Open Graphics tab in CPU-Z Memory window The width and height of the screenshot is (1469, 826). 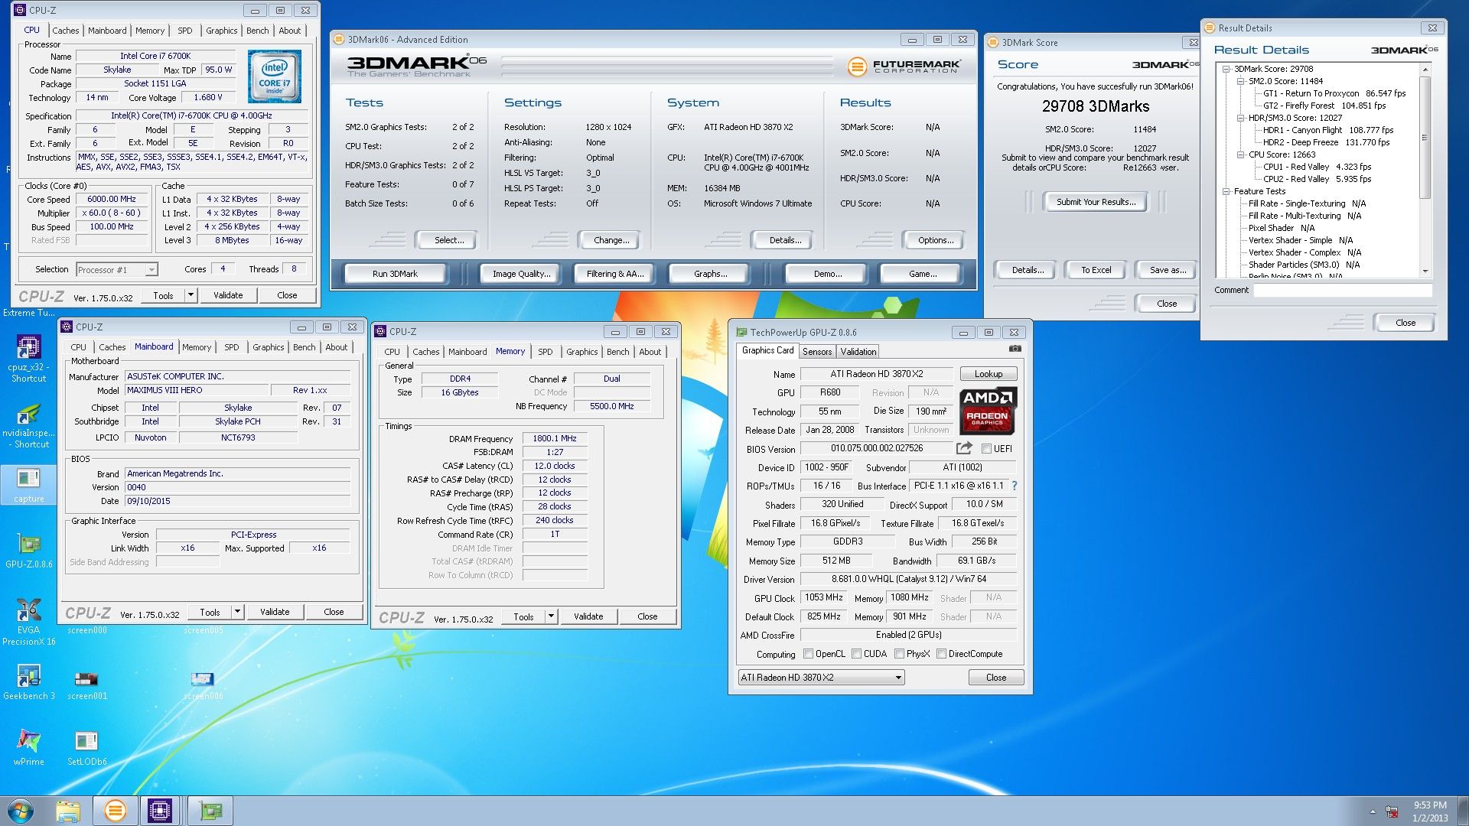tap(581, 352)
